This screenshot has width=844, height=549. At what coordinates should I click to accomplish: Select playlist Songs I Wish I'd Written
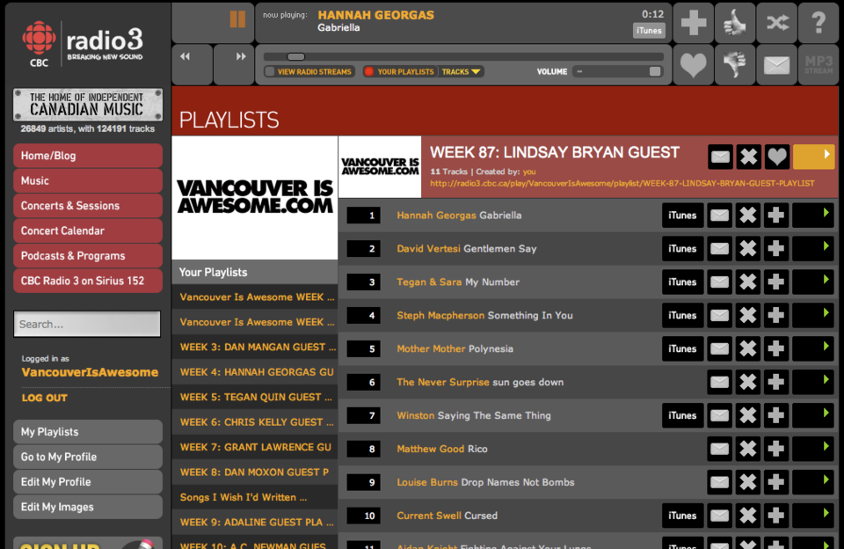(255, 498)
